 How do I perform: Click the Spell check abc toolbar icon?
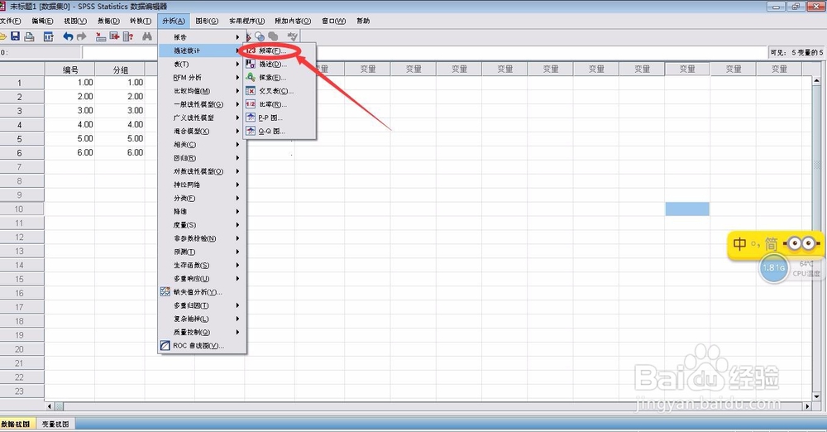(292, 36)
